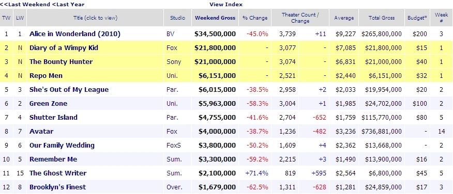Open Brooklyn's Finest title link

(x=58, y=187)
